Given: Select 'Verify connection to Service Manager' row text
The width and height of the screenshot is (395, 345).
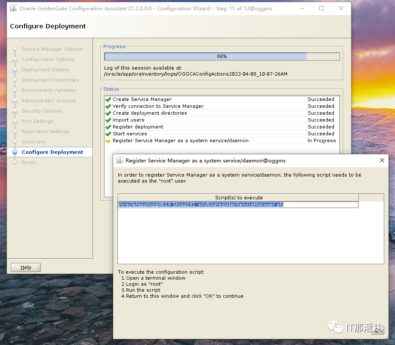Looking at the screenshot, I should pos(158,106).
